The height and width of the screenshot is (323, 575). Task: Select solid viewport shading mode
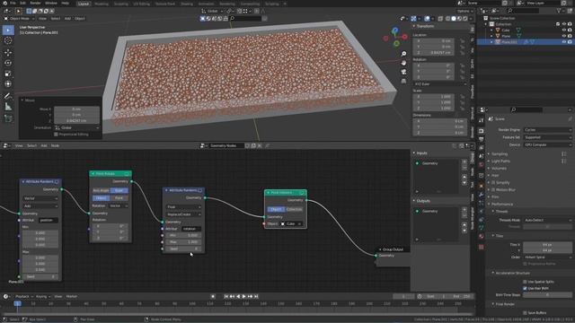454,18
